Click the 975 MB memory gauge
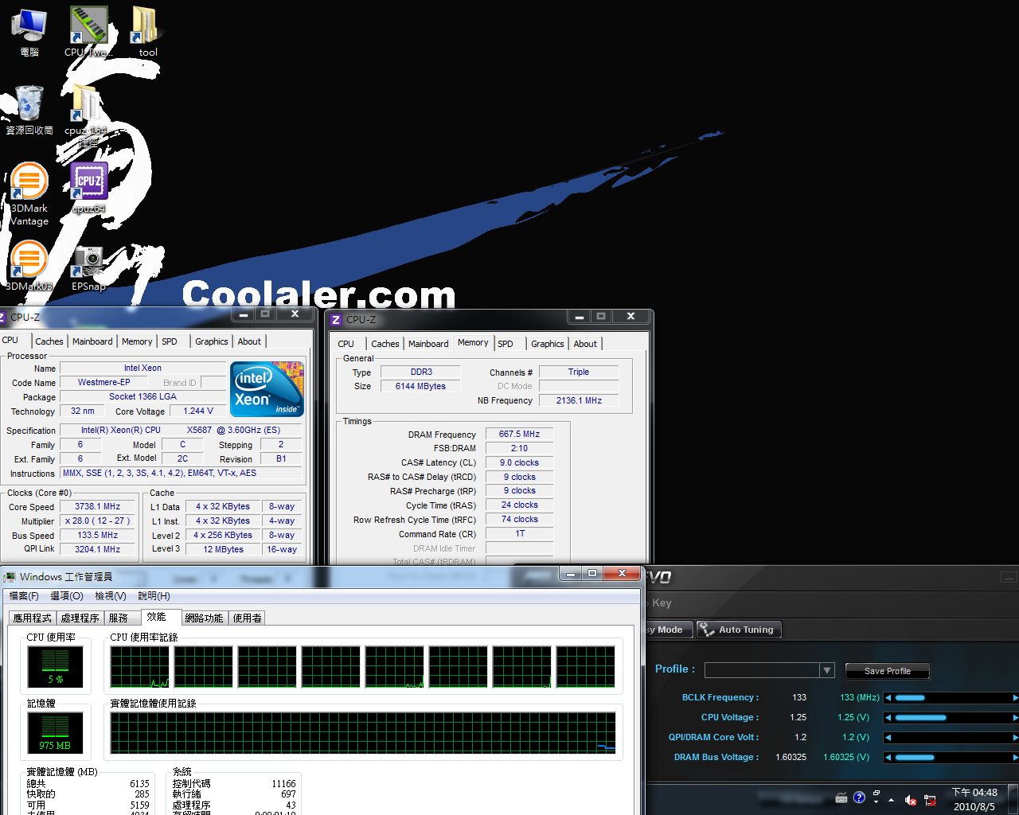The height and width of the screenshot is (815, 1019). tap(55, 732)
